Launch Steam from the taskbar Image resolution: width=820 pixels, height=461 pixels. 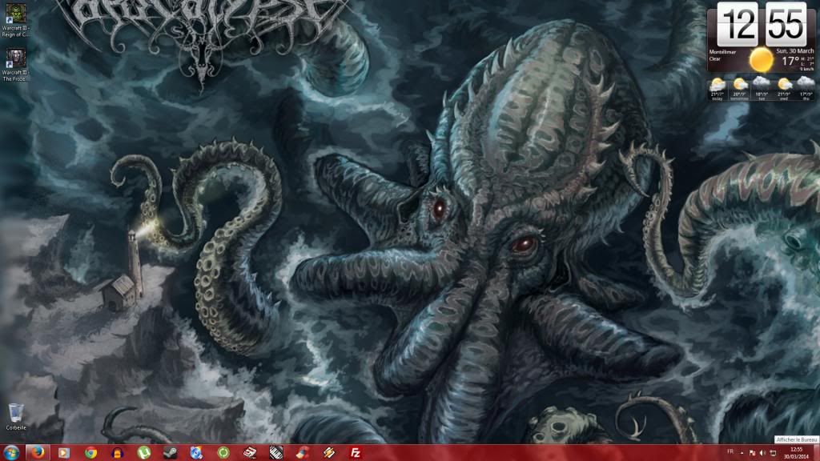(171, 452)
